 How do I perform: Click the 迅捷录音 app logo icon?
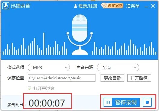[x=6, y=6]
